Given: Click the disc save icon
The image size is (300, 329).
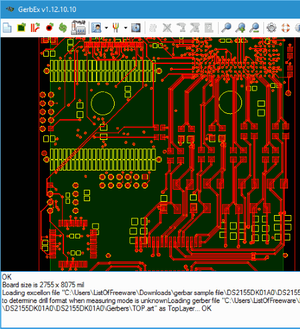Looking at the screenshot, I should tap(136, 28).
